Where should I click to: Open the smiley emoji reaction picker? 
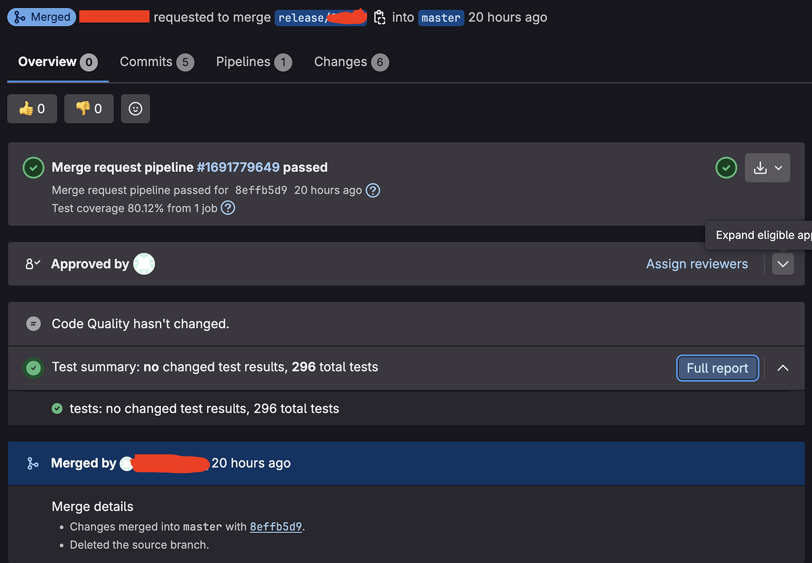click(x=135, y=108)
